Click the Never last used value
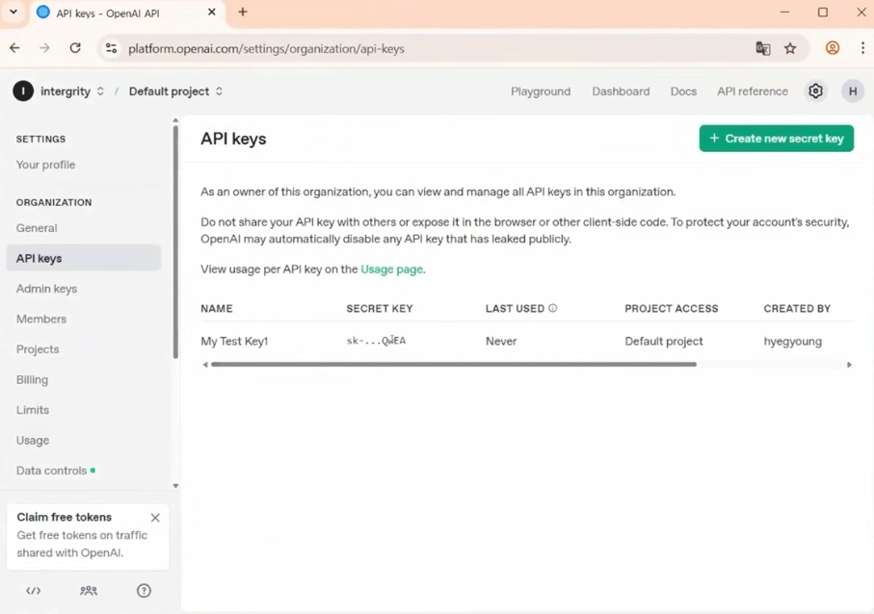Screen dimensions: 874x614 pyautogui.click(x=501, y=342)
